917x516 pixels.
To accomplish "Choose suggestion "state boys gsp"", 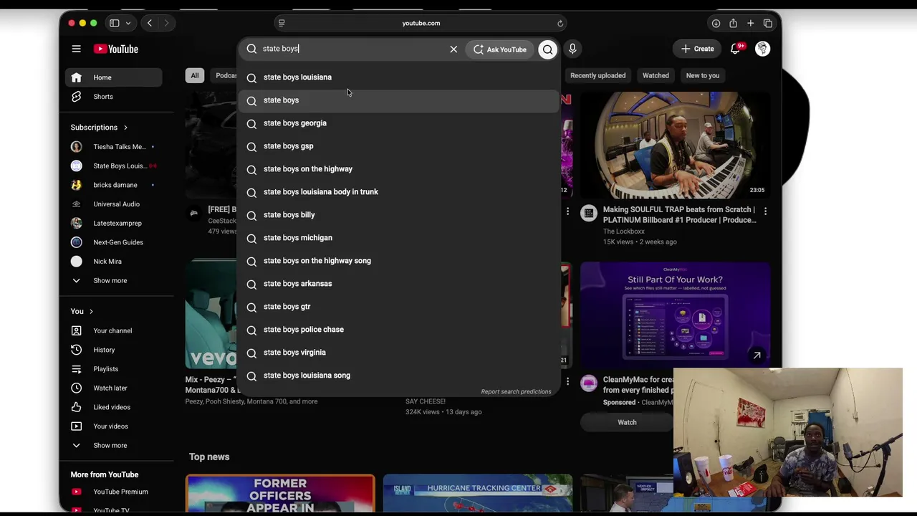I will [x=398, y=146].
